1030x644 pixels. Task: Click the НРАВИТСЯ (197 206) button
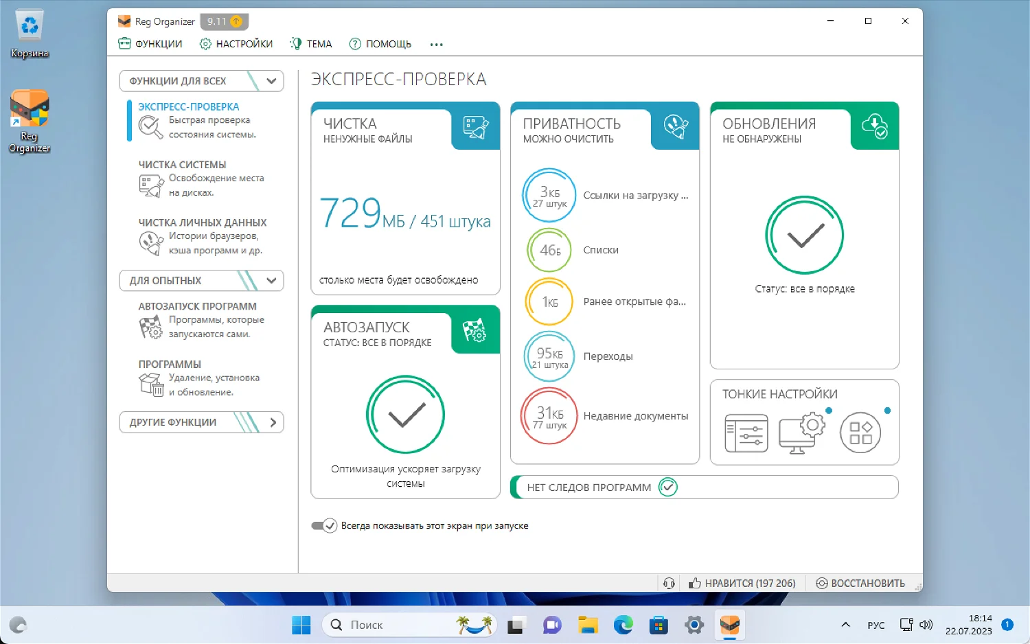[742, 583]
